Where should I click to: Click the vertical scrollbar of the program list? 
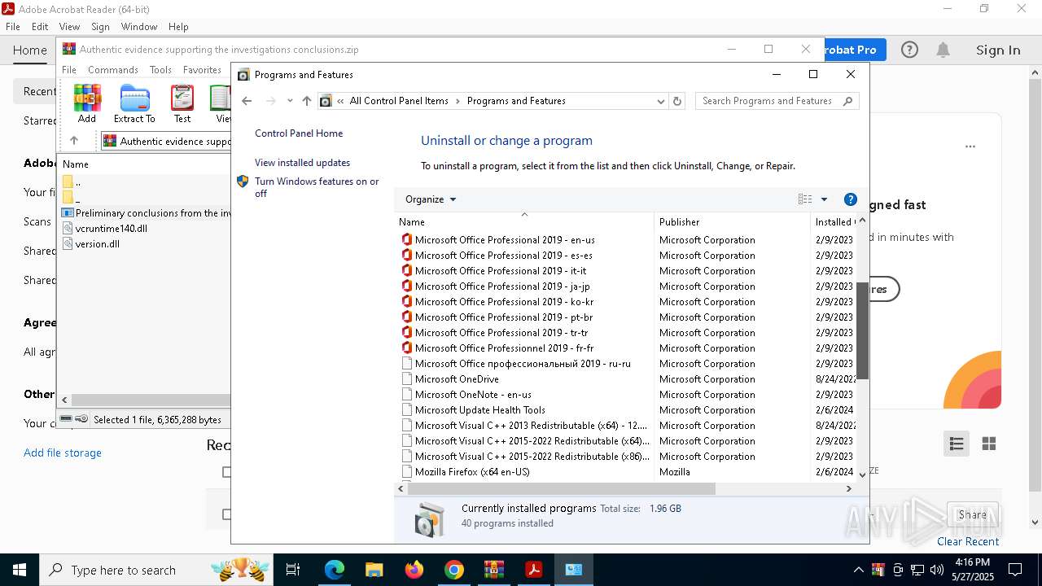pos(862,330)
